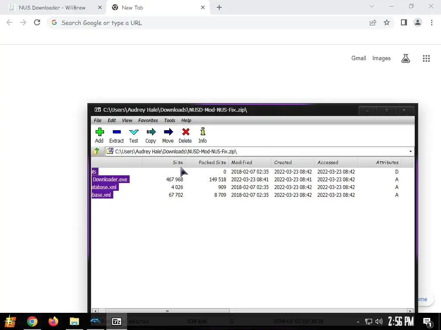Extract files with the Extract icon

pos(116,135)
